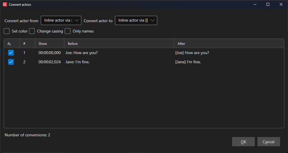Screen dimensions: 288x153
Task: Open the Convert actor from dropdown
Action: click(61, 20)
